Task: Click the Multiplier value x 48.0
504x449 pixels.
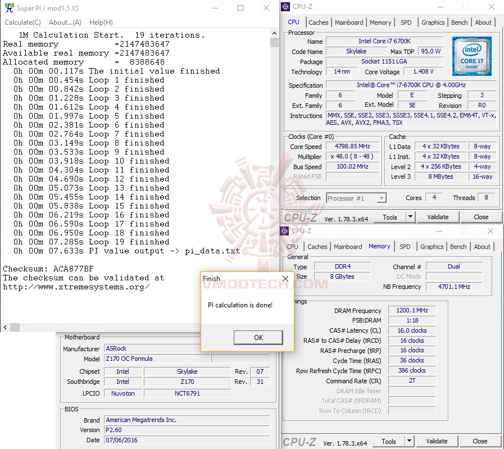Action: tap(352, 156)
